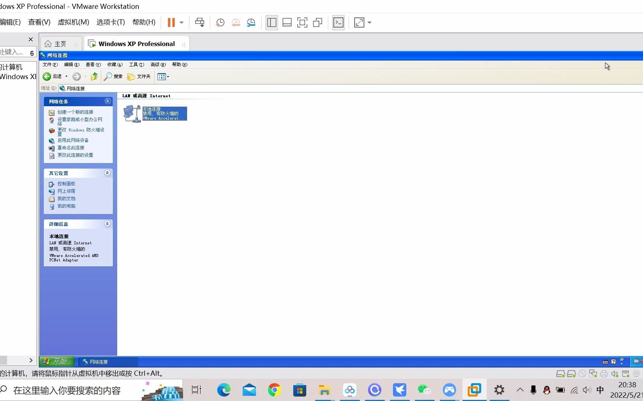643x401 pixels.
Task: Open 控制面板 from other places
Action: tap(66, 184)
